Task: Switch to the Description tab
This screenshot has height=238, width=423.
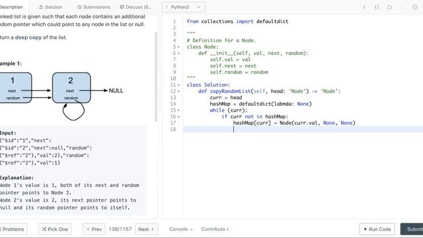Action: click(11, 7)
